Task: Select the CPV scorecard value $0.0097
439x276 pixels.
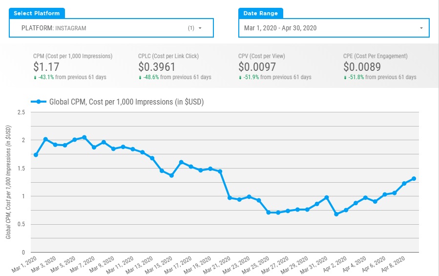Action: [x=257, y=67]
